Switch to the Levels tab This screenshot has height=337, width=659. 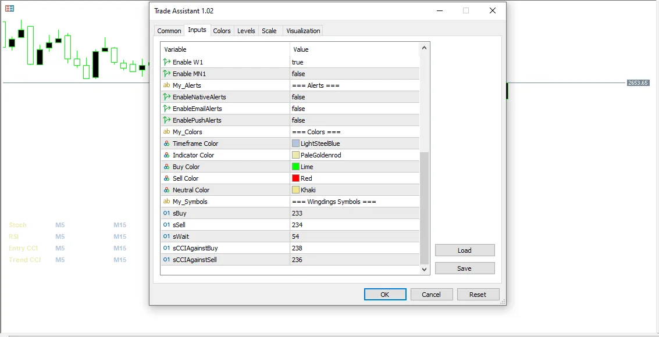tap(246, 31)
